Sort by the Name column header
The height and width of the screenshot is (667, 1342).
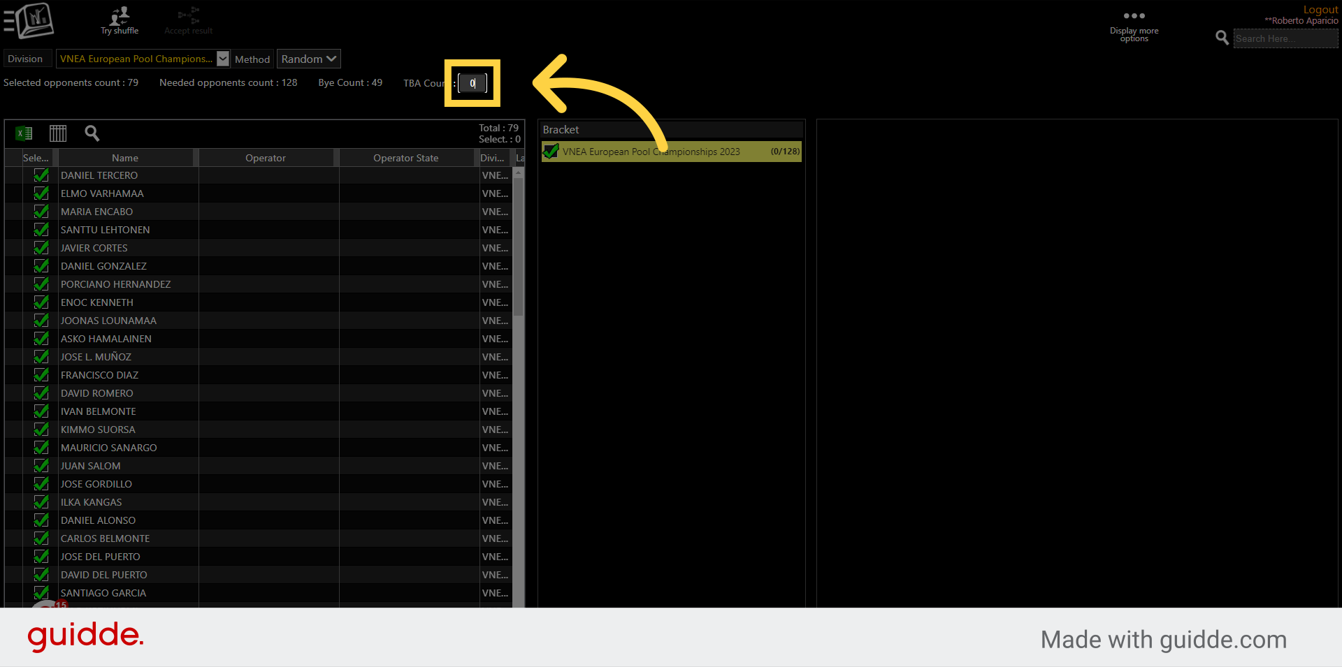(x=125, y=158)
